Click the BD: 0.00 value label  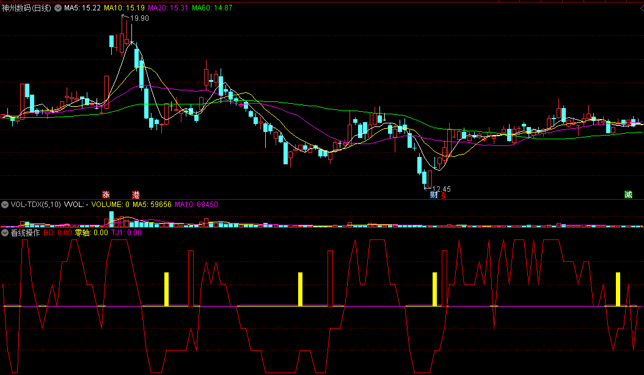[57, 233]
